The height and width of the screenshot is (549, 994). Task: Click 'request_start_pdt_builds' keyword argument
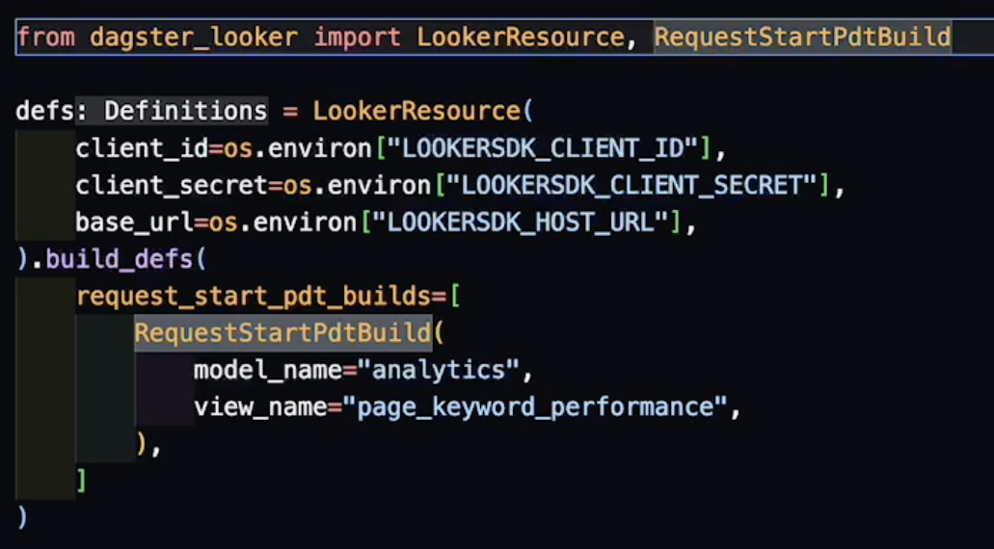coord(254,297)
